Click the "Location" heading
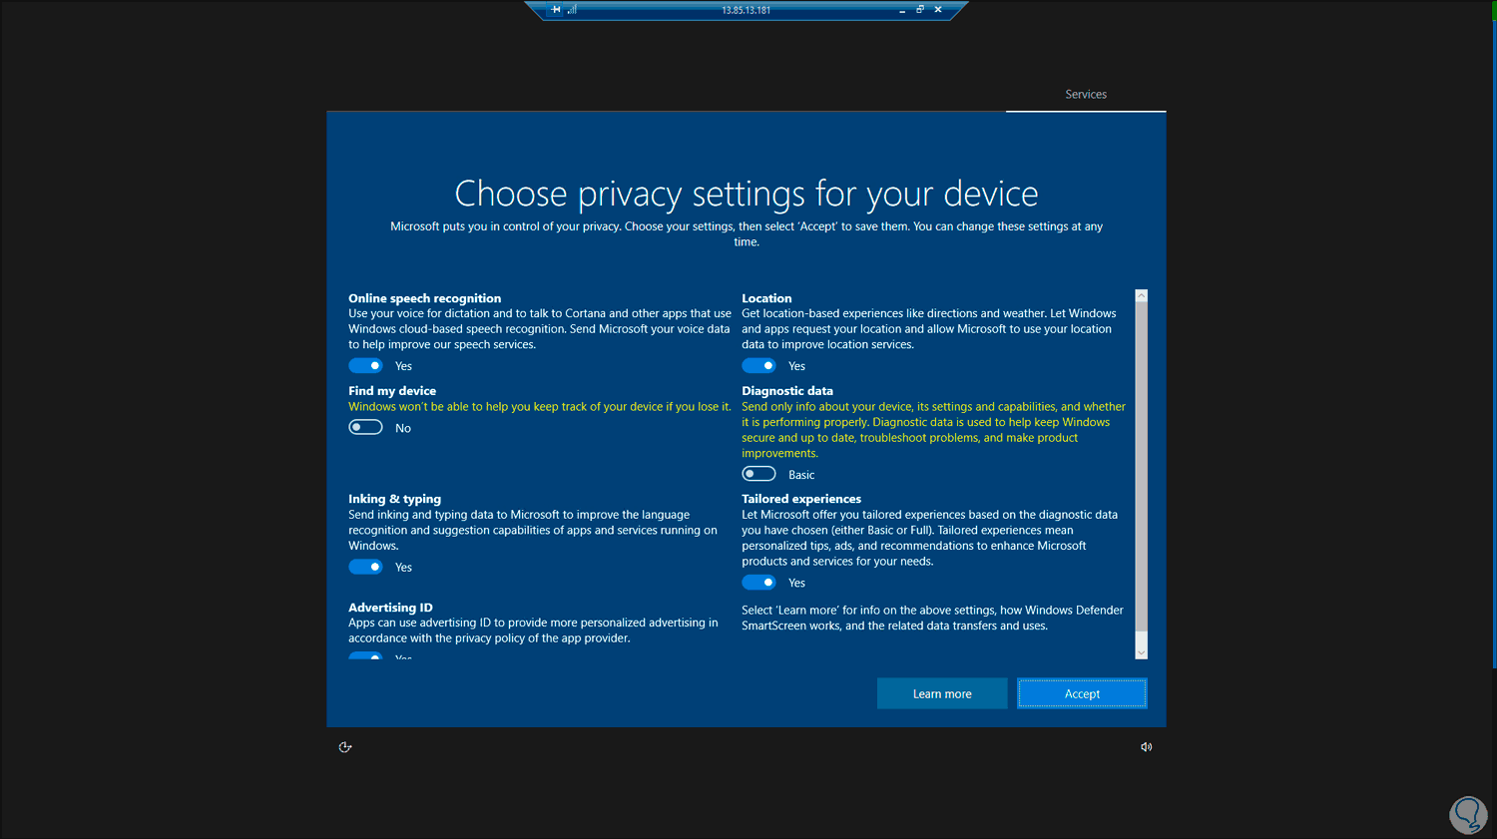 tap(766, 298)
